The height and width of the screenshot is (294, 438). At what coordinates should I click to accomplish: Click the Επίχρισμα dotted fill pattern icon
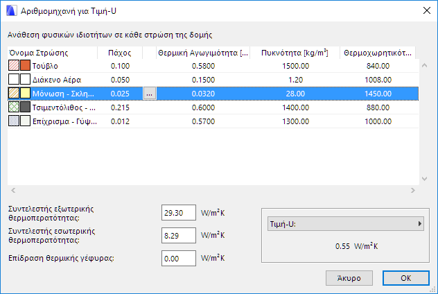tap(14, 121)
